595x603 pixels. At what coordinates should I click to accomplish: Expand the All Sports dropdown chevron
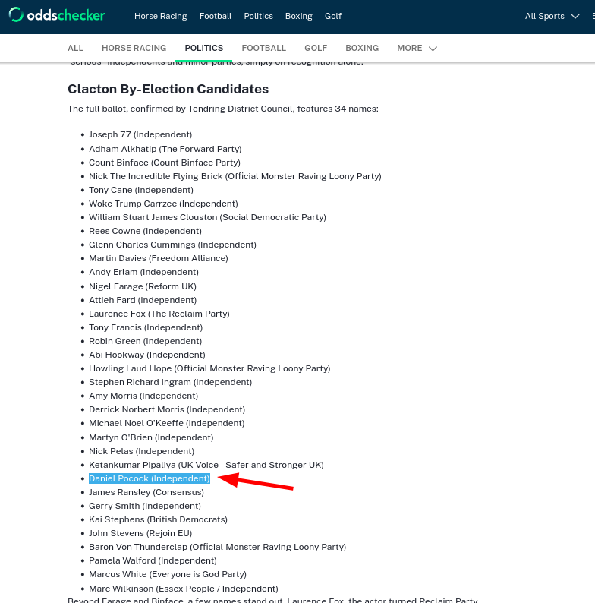575,16
